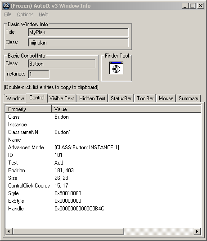Select the Mouse tab
Screen dimensions: 207x241
166,98
